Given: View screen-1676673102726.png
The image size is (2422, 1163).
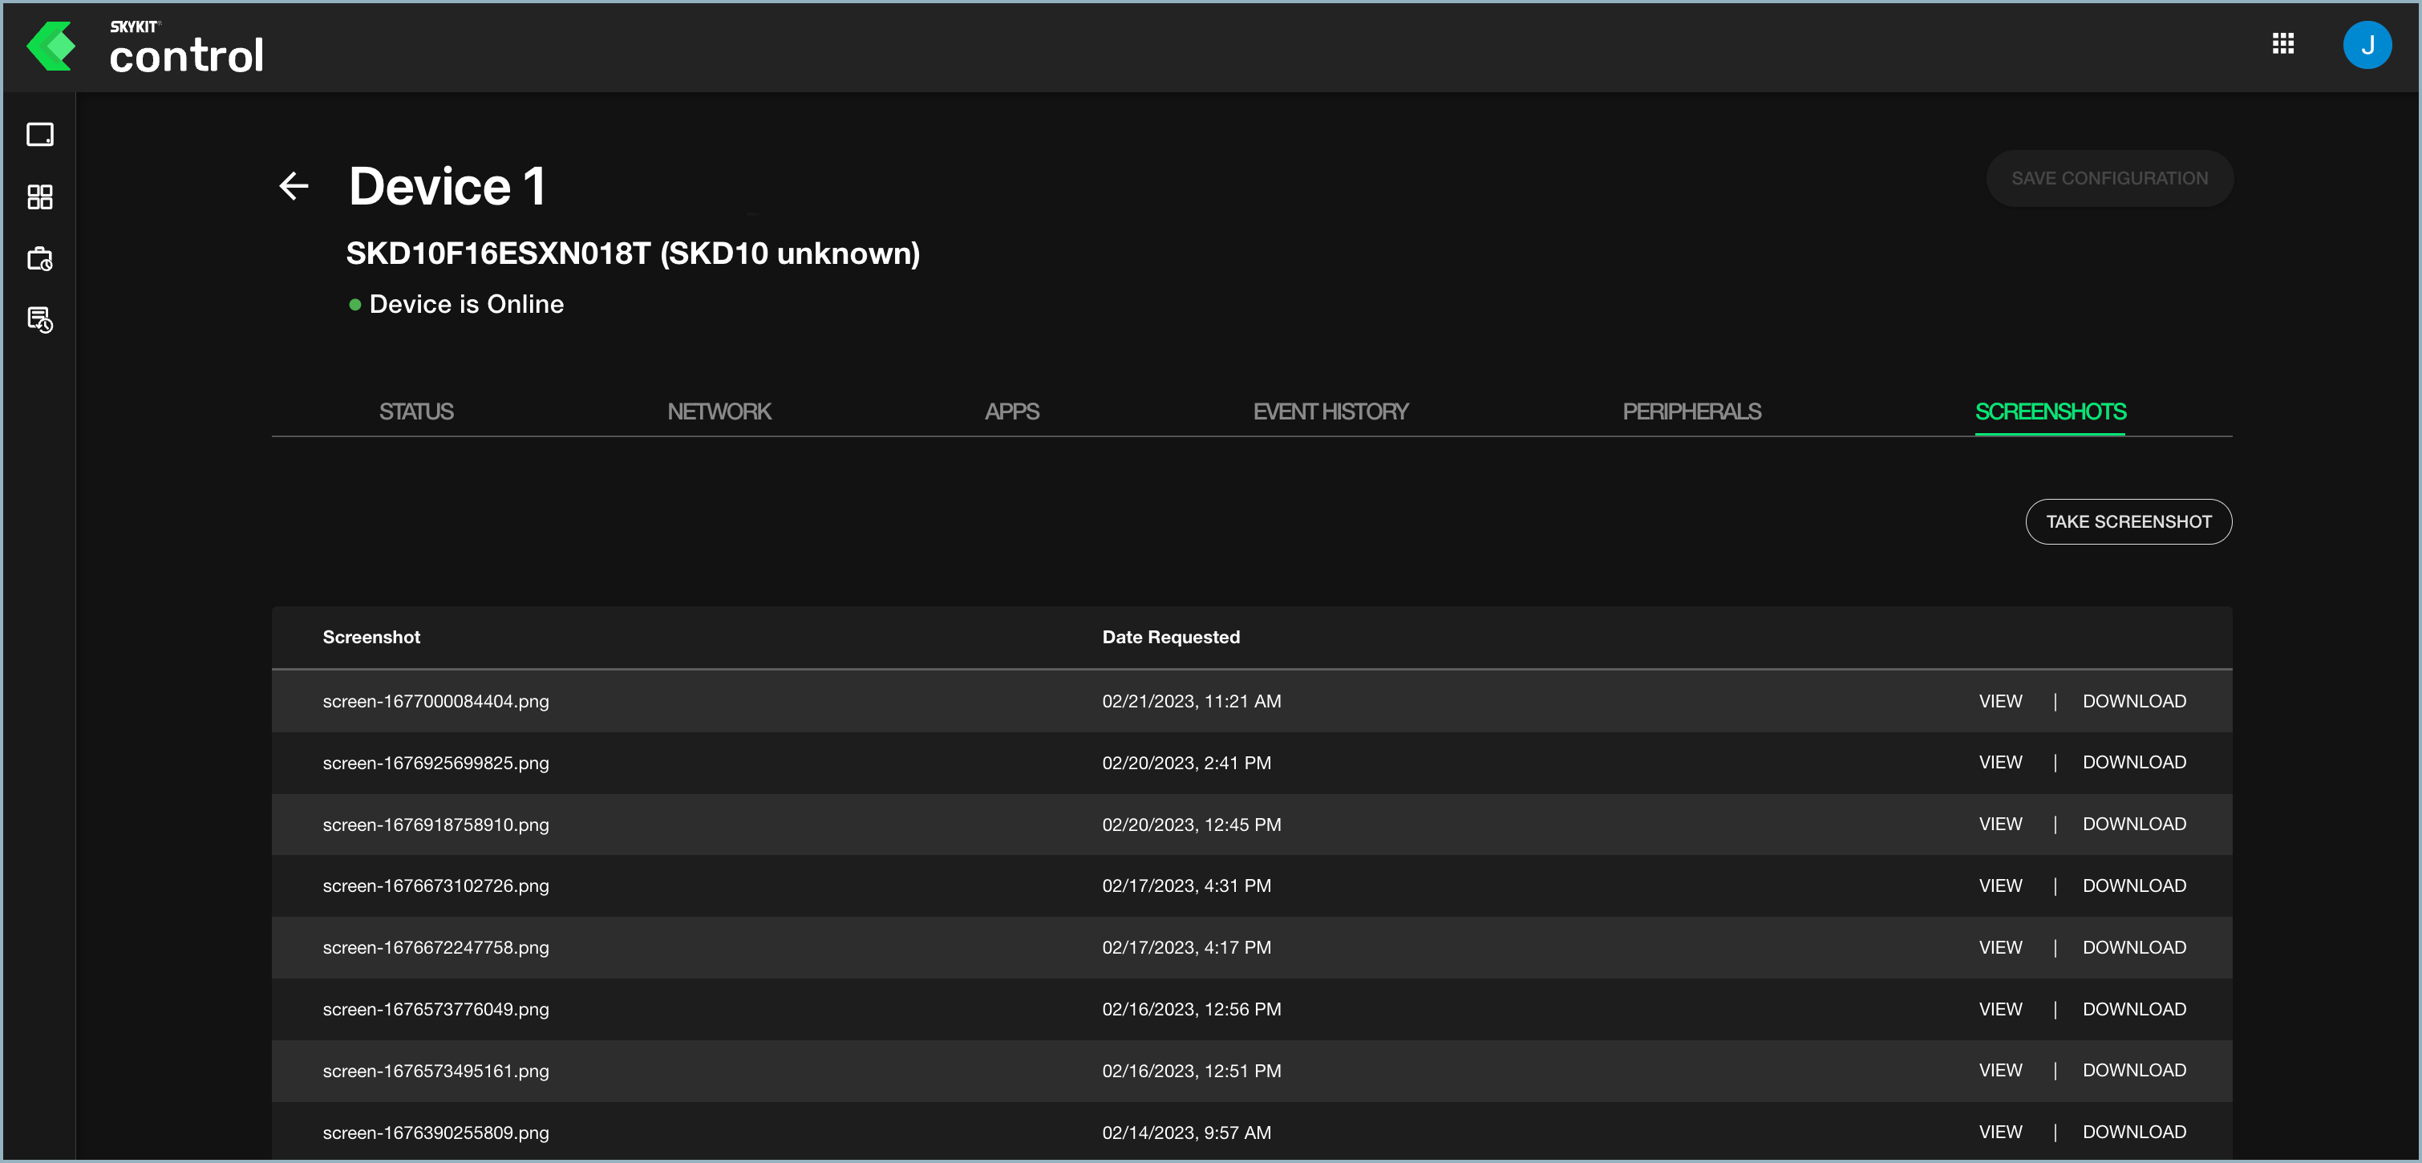Looking at the screenshot, I should tap(2000, 885).
